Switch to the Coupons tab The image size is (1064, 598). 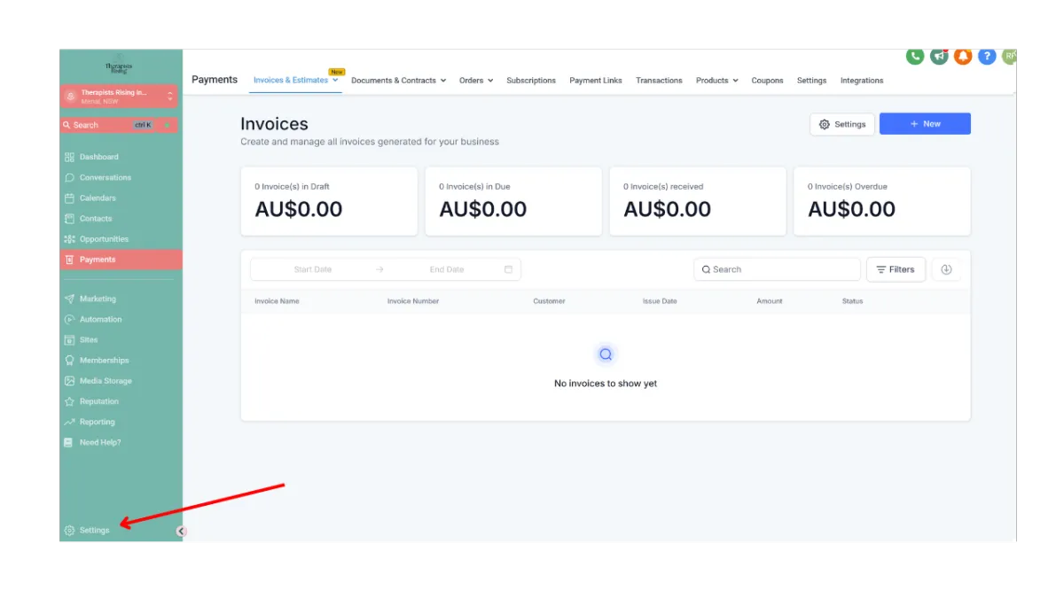pyautogui.click(x=767, y=81)
